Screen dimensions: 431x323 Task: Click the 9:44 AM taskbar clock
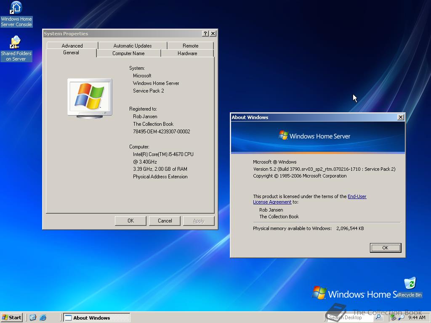point(417,318)
